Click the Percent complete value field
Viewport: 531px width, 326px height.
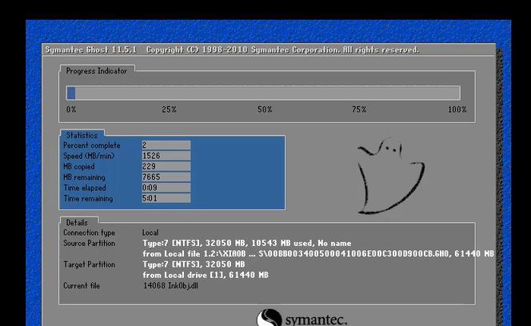[166, 145]
